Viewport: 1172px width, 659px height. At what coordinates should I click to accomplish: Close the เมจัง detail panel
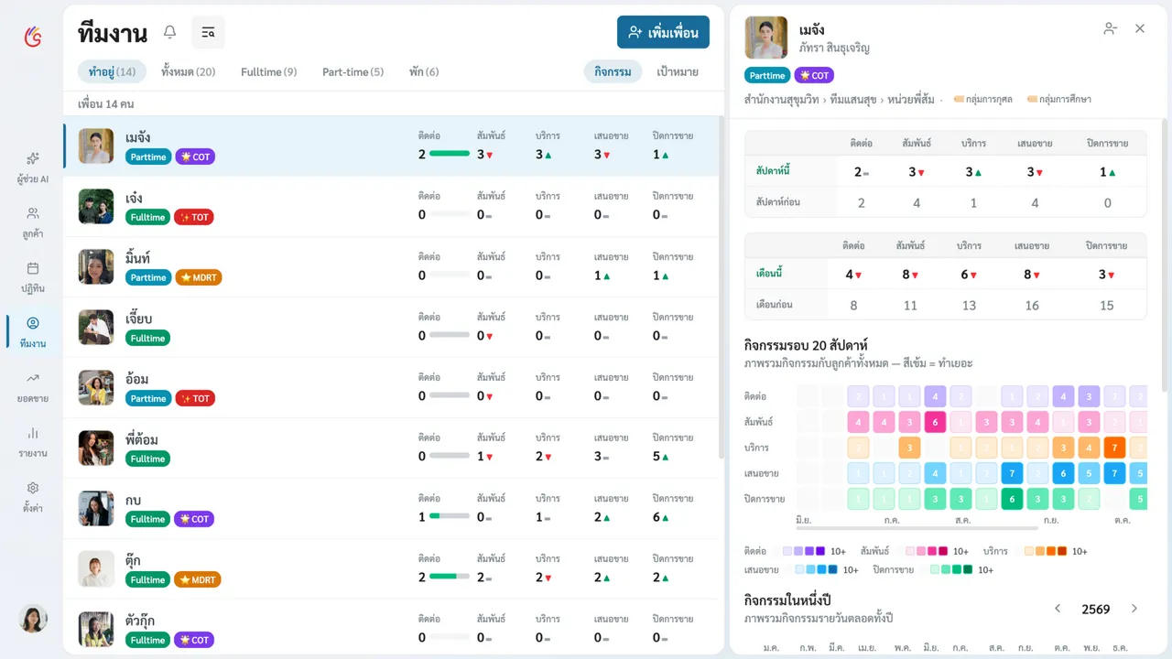click(1140, 28)
